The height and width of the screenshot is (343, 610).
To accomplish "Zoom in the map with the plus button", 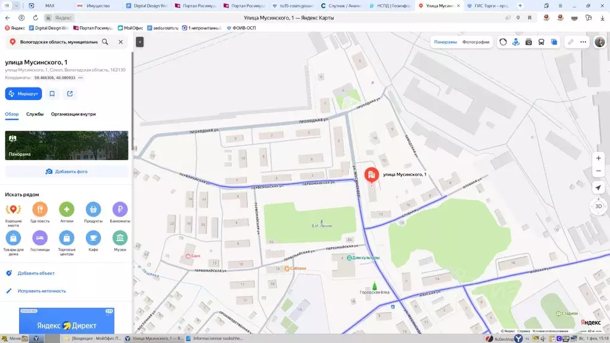I will click(x=598, y=158).
